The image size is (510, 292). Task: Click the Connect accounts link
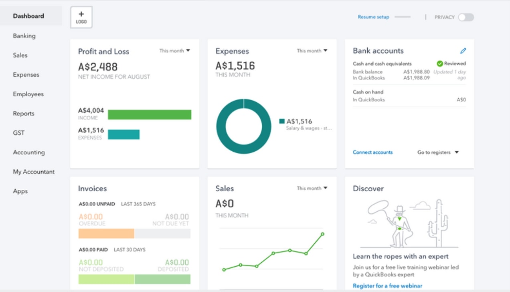(372, 152)
